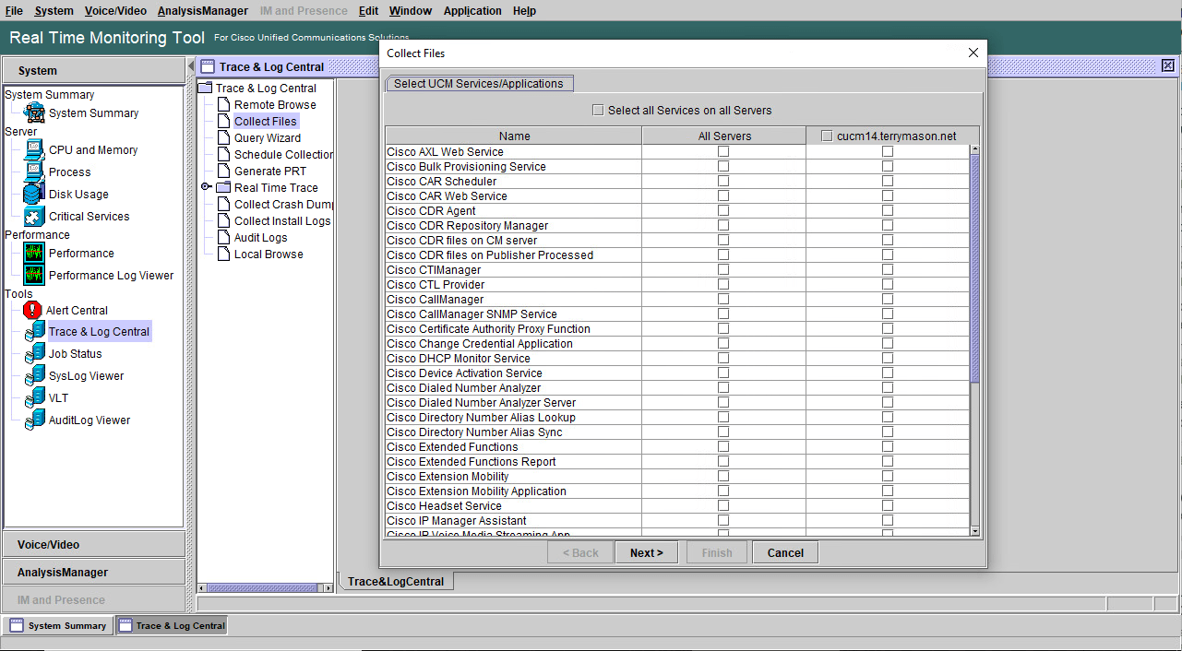Expand the AnalysisManager accordion section in sidebar
This screenshot has width=1182, height=651.
pos(93,573)
